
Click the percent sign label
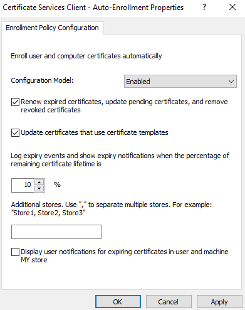tap(57, 184)
